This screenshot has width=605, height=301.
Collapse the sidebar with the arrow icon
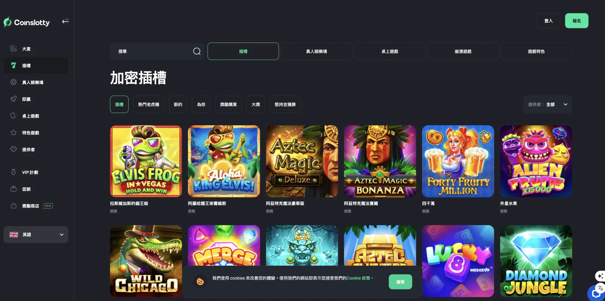[x=65, y=21]
